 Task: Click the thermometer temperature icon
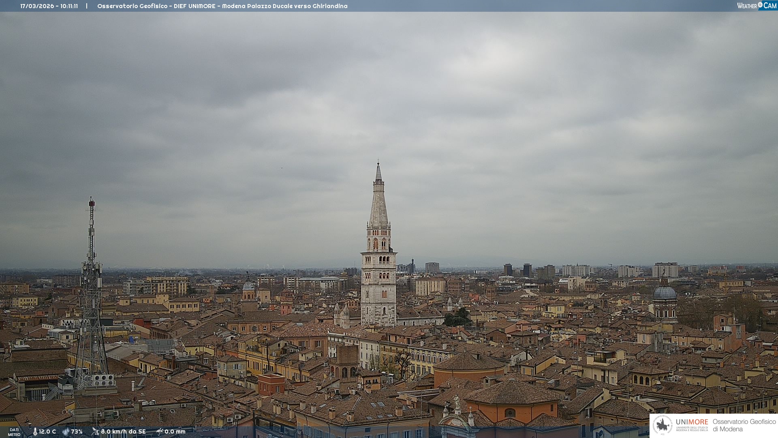coord(35,432)
